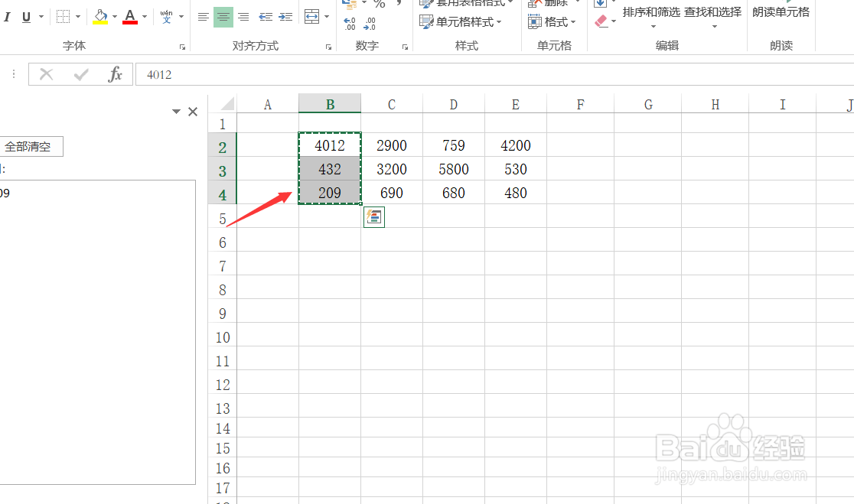Align text left
This screenshot has height=504, width=854.
point(203,17)
